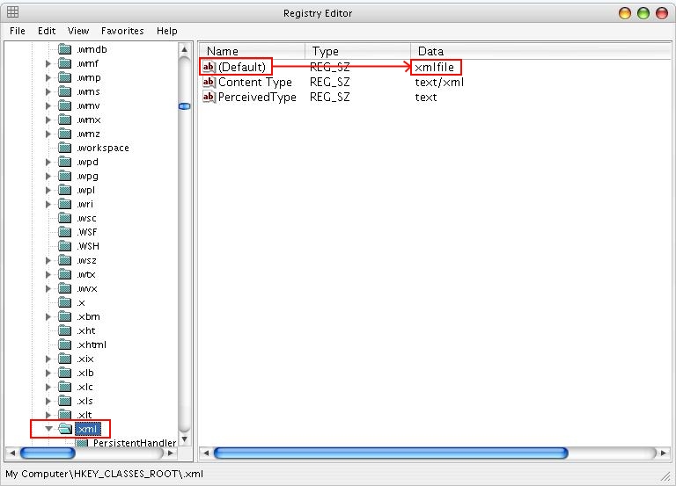Select the .WSH key in tree
Viewport: 676px width, 486px height.
coord(88,246)
